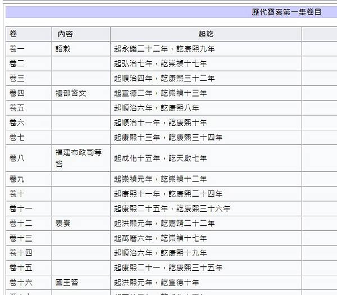337x295 pixels.
Task: Select the 卷一 cell
Action: [x=29, y=49]
